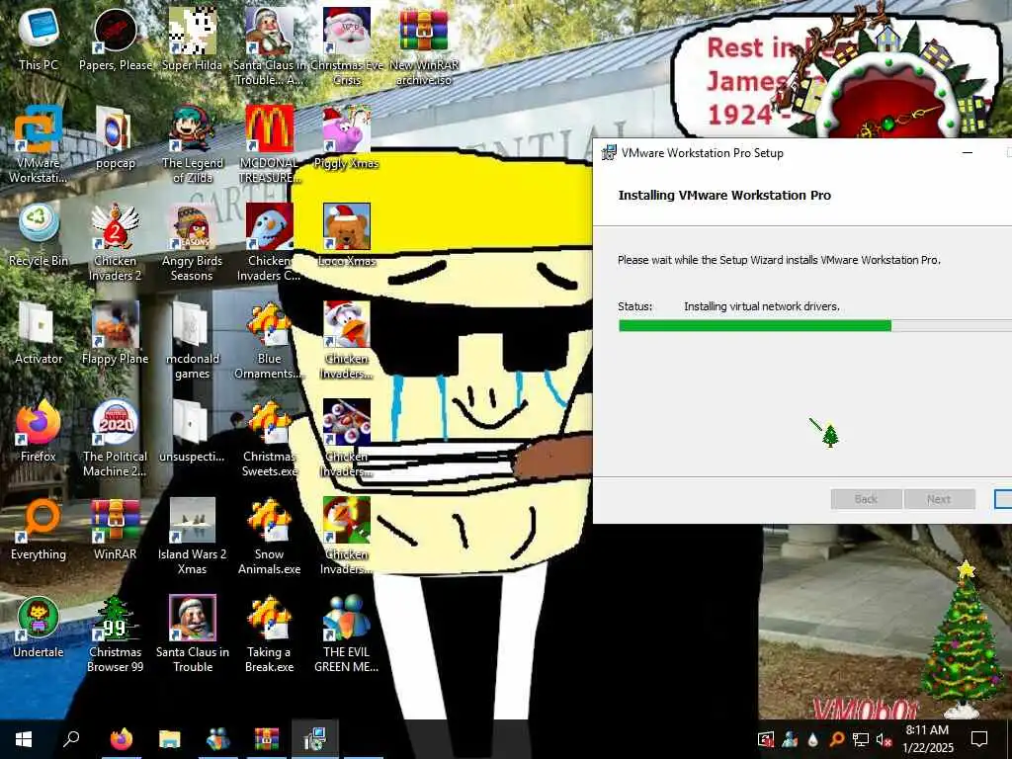
Task: Select Taking a Break.exe icon
Action: point(269,633)
